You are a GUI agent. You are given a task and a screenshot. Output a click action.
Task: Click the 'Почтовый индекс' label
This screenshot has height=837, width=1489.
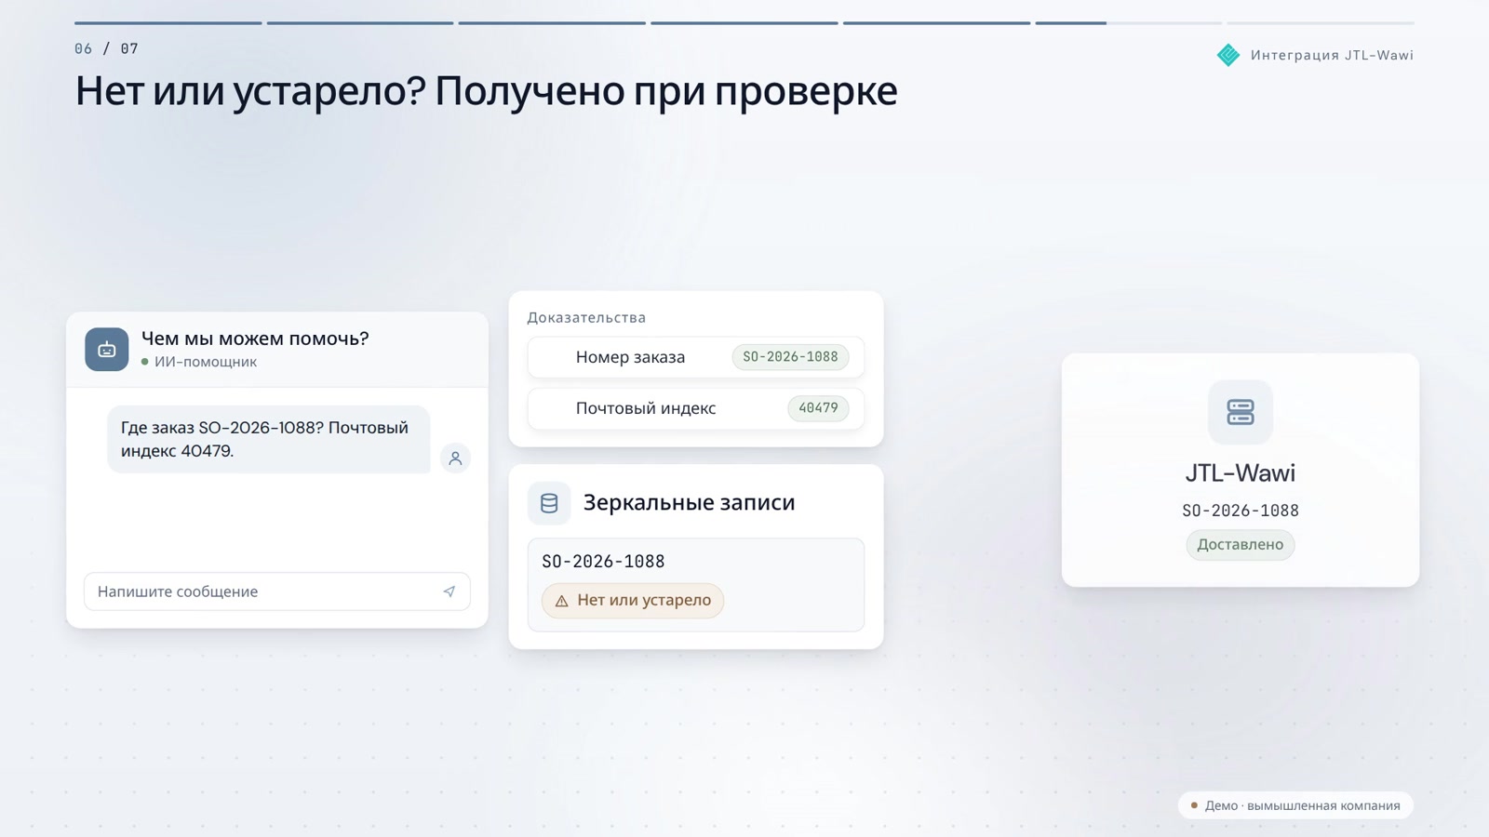coord(646,408)
